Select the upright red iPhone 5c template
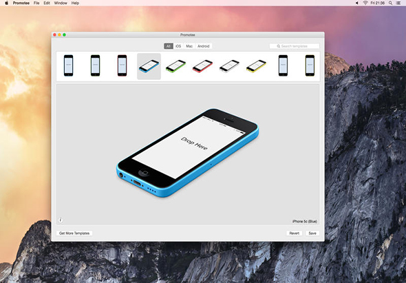The image size is (406, 283). (x=122, y=65)
